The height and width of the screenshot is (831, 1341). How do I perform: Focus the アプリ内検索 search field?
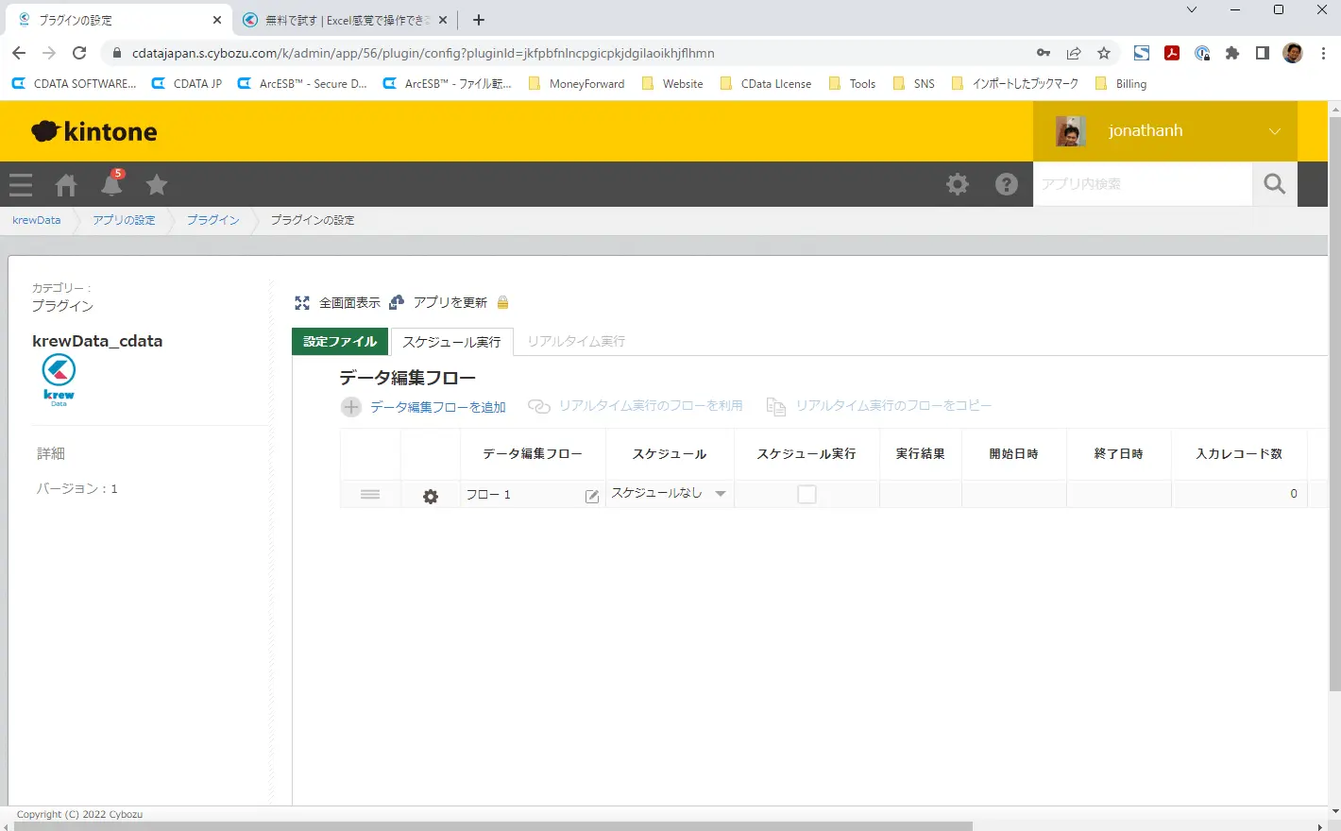tap(1143, 184)
